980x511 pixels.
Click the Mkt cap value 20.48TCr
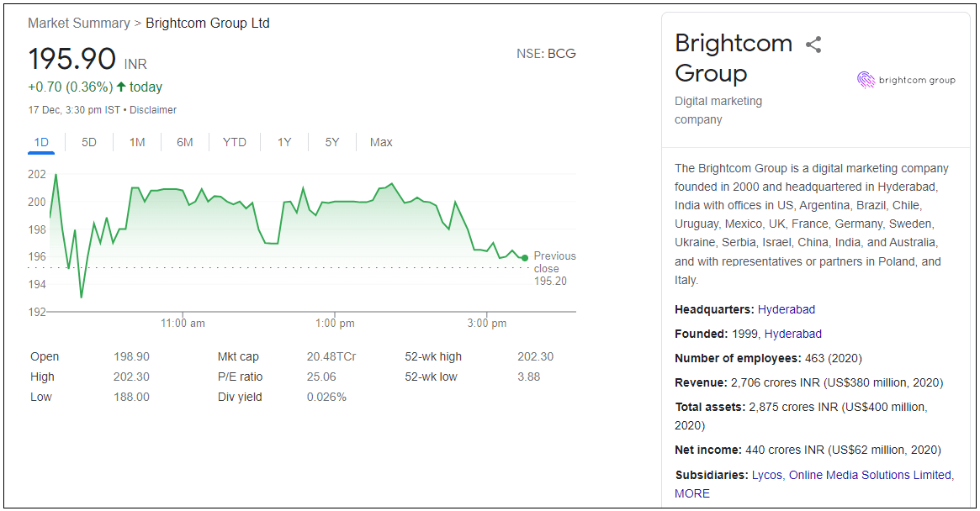[331, 356]
